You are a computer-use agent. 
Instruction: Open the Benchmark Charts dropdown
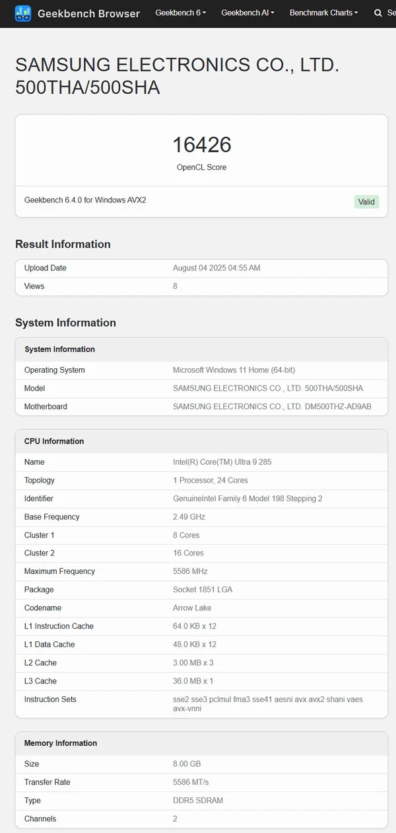[x=323, y=13]
